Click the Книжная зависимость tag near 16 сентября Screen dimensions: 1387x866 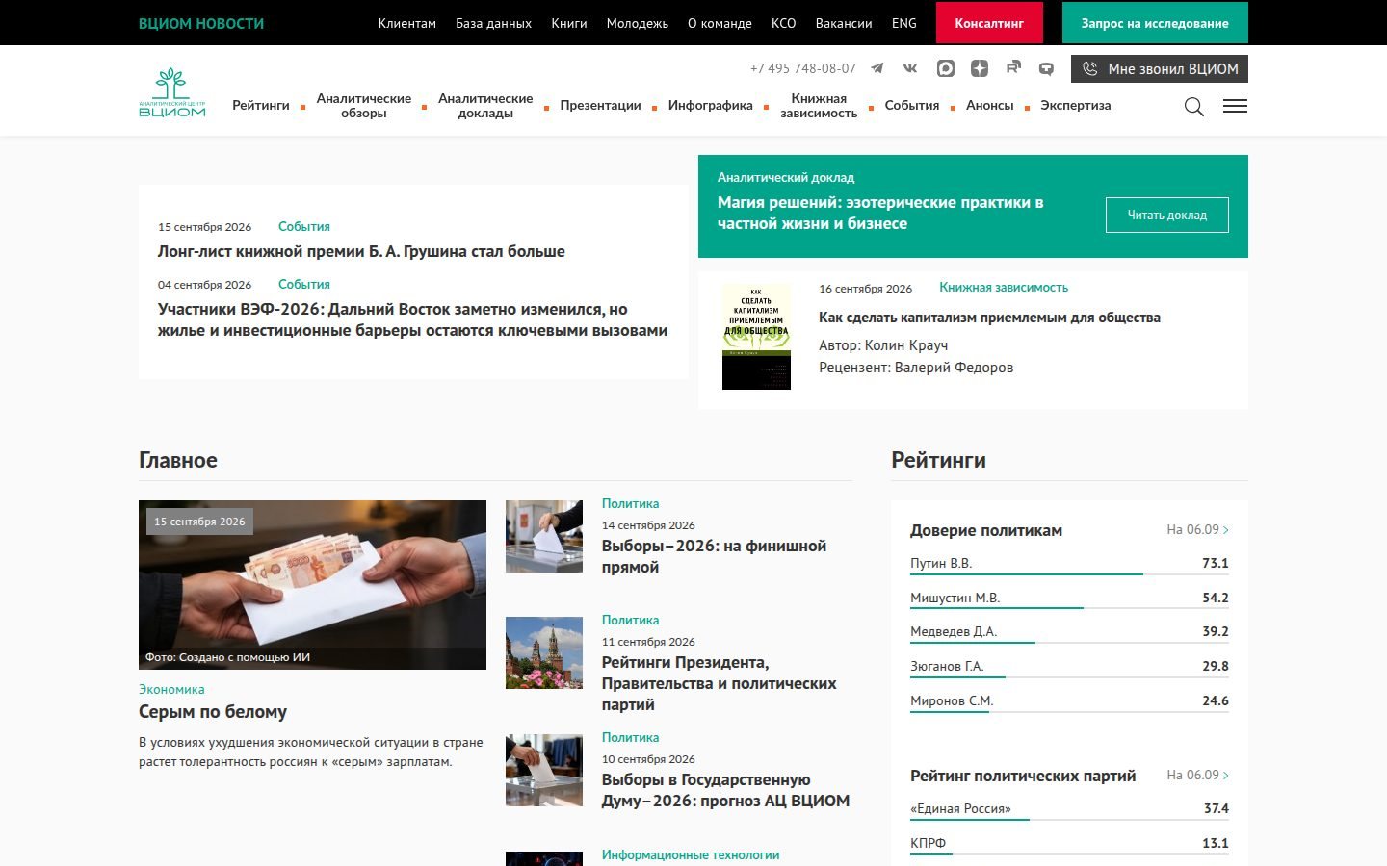pyautogui.click(x=1004, y=287)
